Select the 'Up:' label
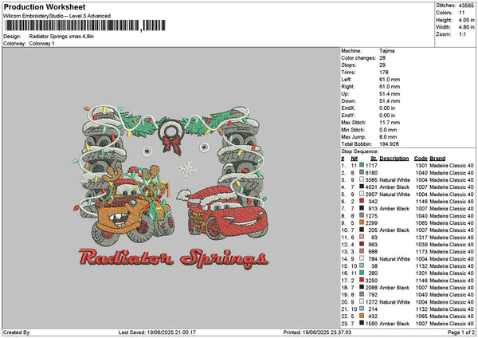The image size is (478, 338). (345, 94)
